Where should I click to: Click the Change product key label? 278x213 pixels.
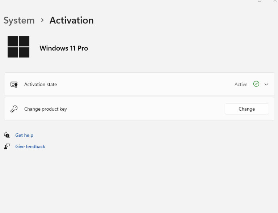click(46, 109)
